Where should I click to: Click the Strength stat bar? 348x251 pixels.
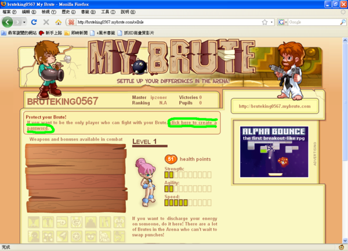(x=188, y=175)
